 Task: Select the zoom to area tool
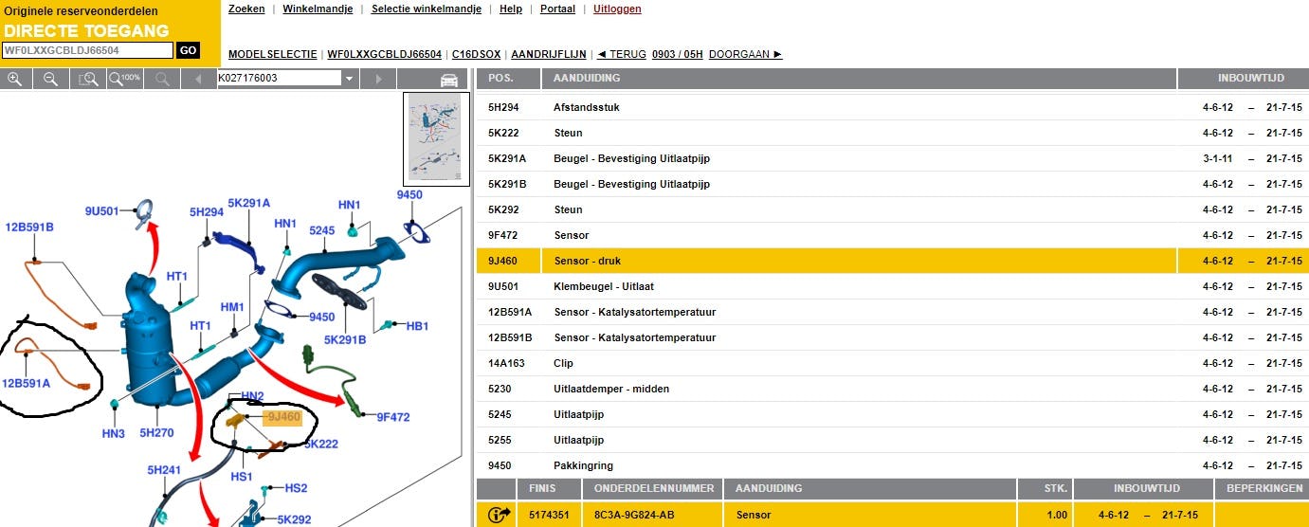[88, 79]
